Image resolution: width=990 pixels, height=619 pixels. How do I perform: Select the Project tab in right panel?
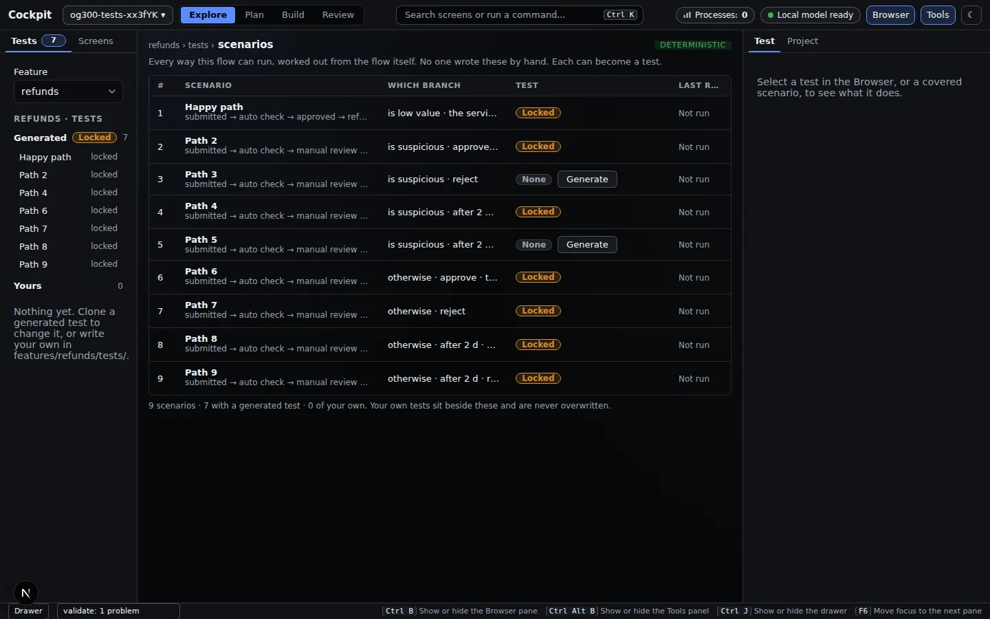click(802, 41)
